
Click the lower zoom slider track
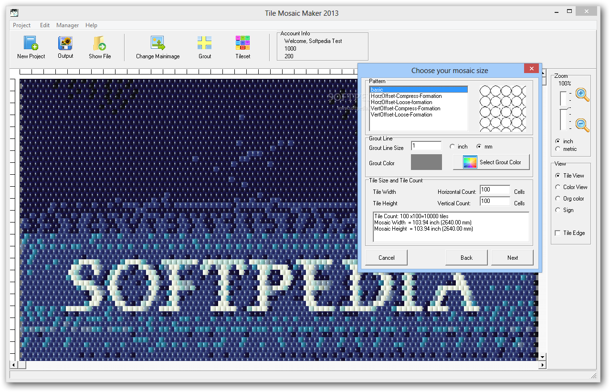[x=563, y=119]
